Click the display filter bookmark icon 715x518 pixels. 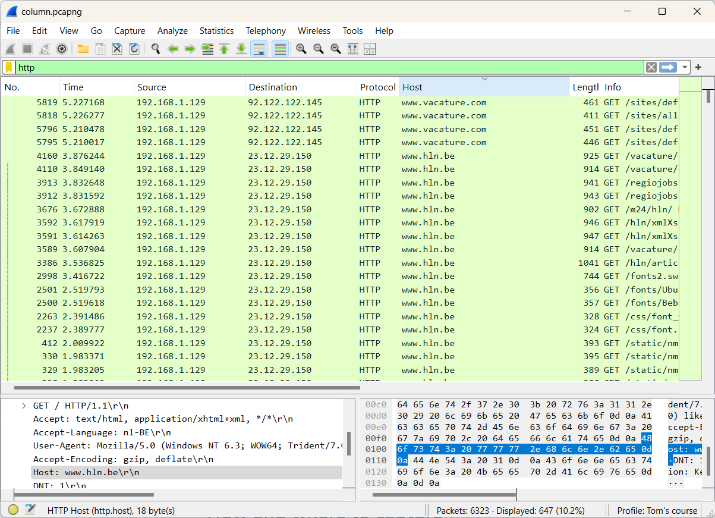click(9, 68)
